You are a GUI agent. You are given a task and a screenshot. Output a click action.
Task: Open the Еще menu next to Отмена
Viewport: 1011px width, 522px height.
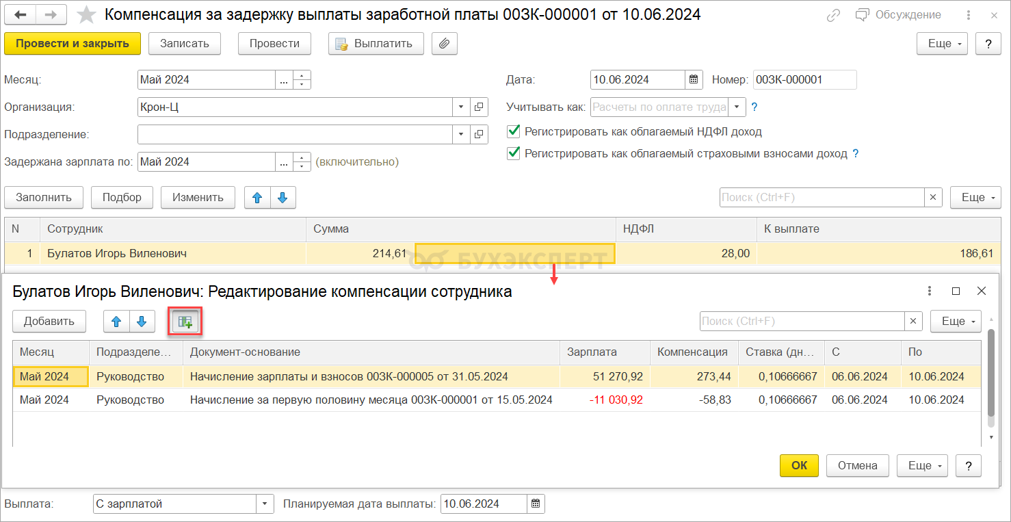921,465
